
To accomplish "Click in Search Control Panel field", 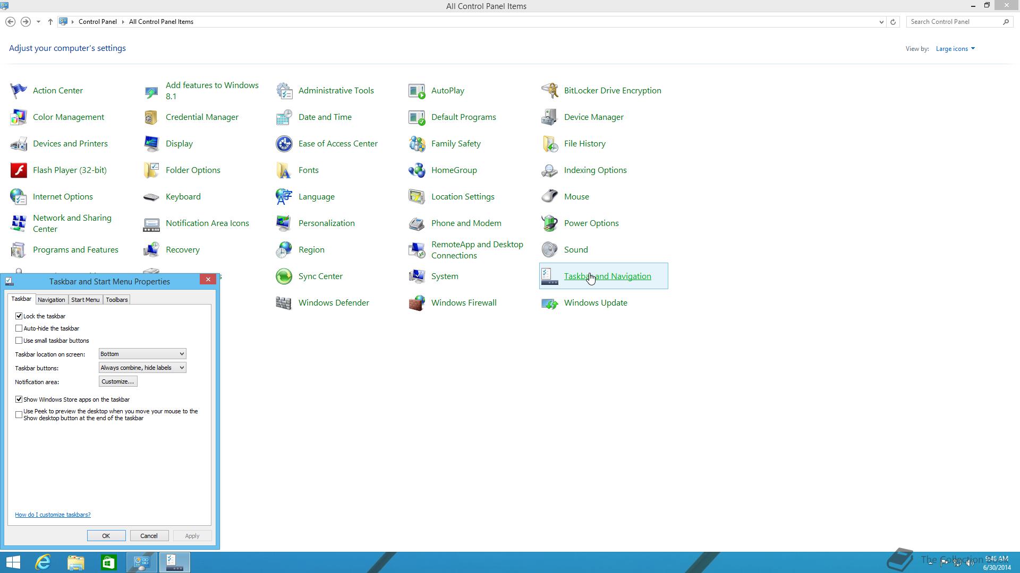I will pos(954,22).
